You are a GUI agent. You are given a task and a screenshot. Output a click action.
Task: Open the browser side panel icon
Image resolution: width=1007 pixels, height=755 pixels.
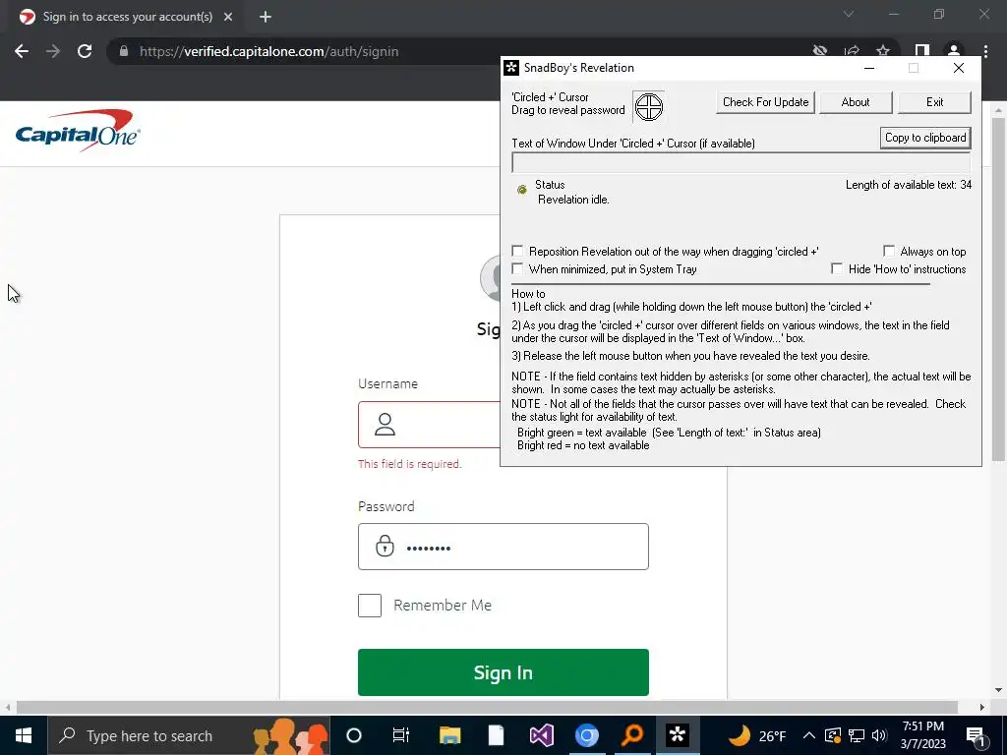(922, 51)
